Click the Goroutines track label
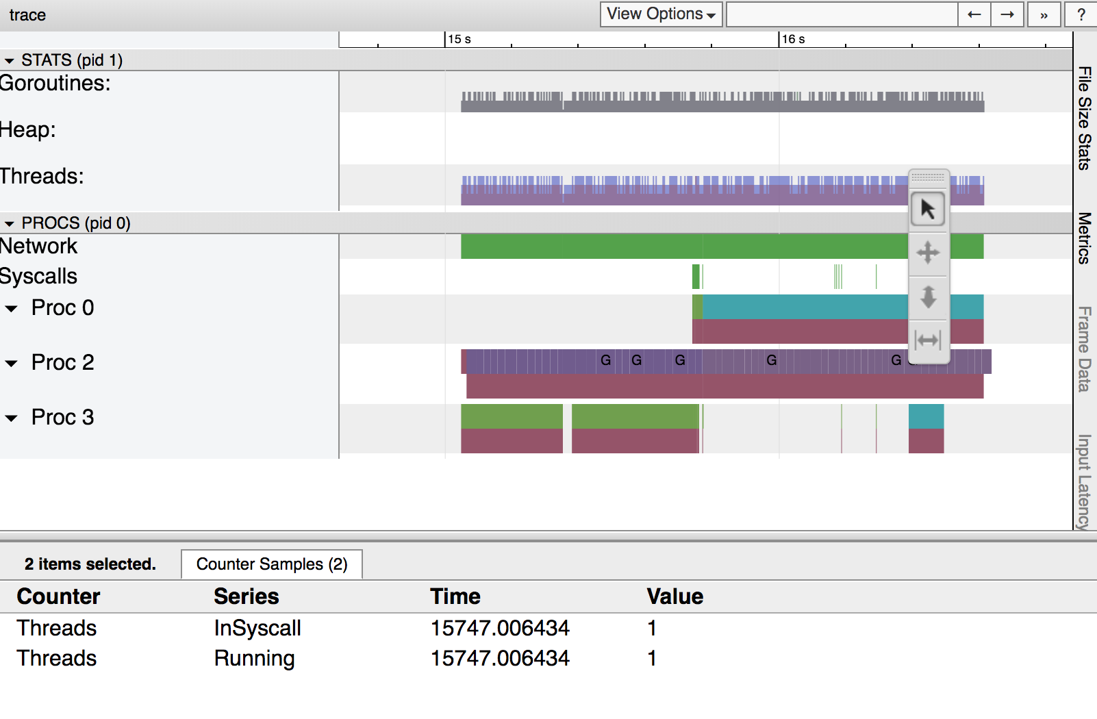 click(x=55, y=84)
